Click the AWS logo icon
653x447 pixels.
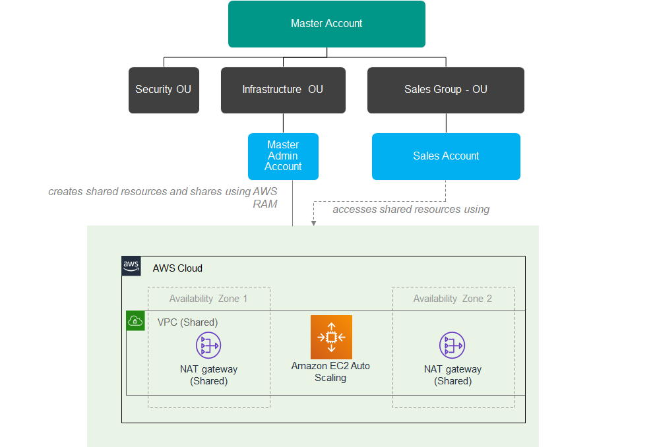[x=131, y=266]
